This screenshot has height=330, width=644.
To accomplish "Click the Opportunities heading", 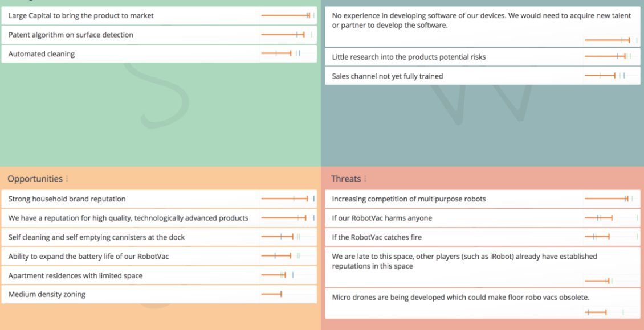I will (35, 179).
